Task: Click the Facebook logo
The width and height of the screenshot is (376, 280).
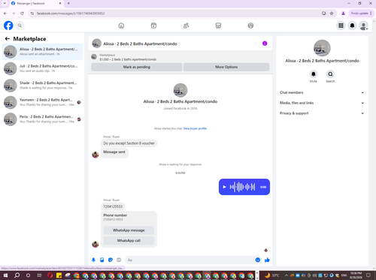Action: point(8,26)
